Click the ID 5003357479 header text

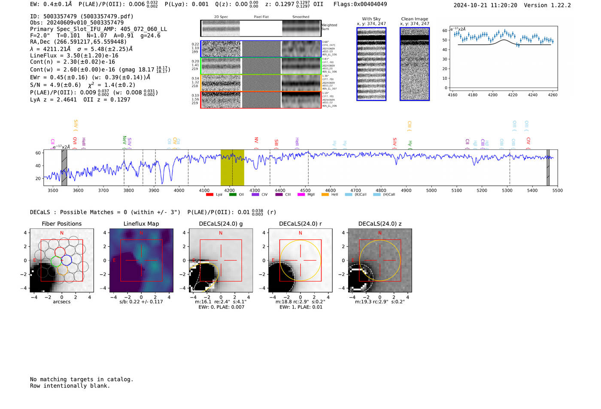[x=82, y=16]
